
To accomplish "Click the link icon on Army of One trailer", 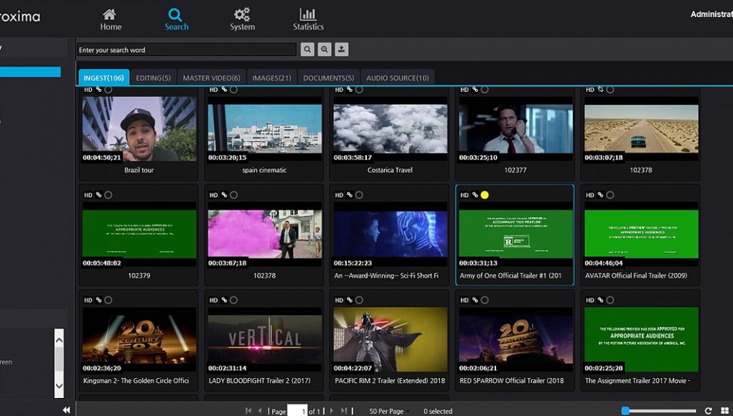I will point(475,194).
